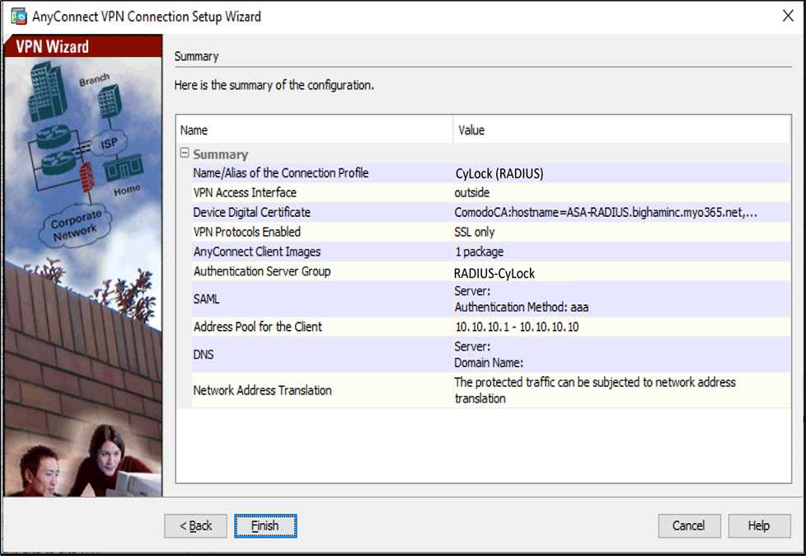
Task: Go back with the Back button
Action: click(195, 525)
